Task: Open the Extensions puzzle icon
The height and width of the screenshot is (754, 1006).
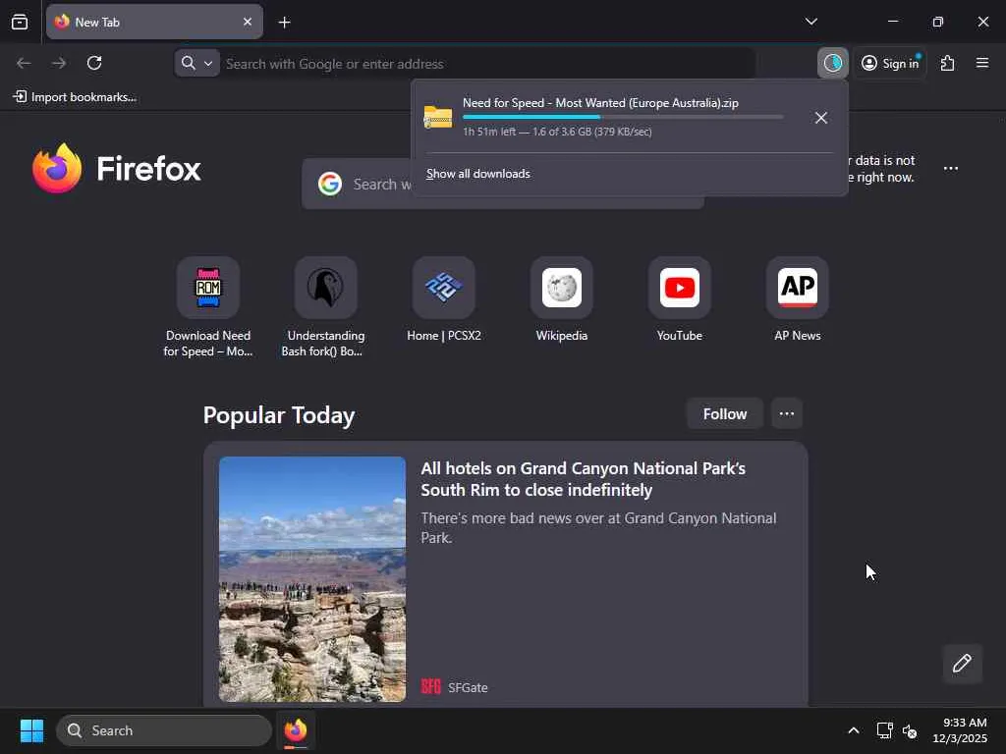Action: click(x=947, y=63)
